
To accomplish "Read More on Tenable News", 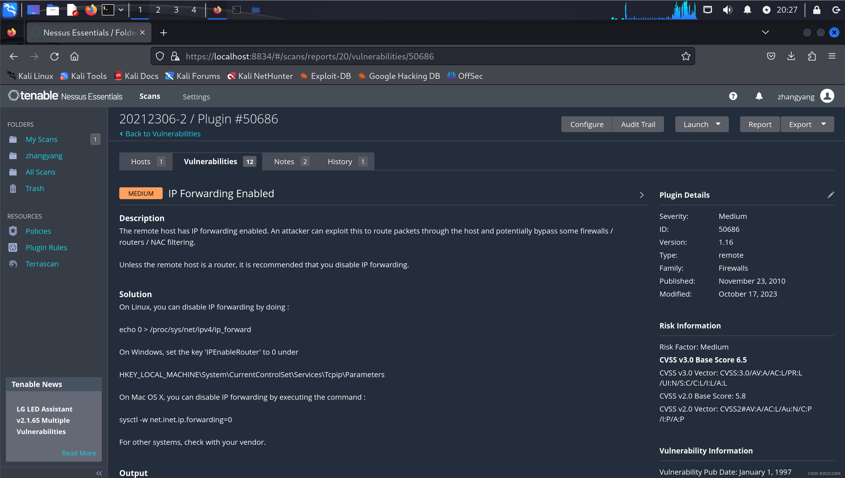I will click(79, 453).
